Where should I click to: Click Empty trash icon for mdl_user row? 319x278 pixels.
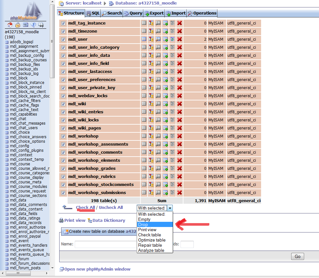click(172, 39)
